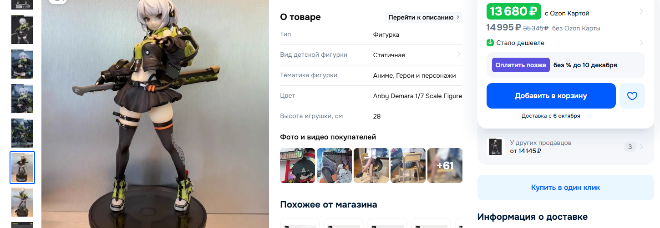Open the other sellers product thumbnail
Viewport: 660px width, 228px height.
[x=495, y=147]
